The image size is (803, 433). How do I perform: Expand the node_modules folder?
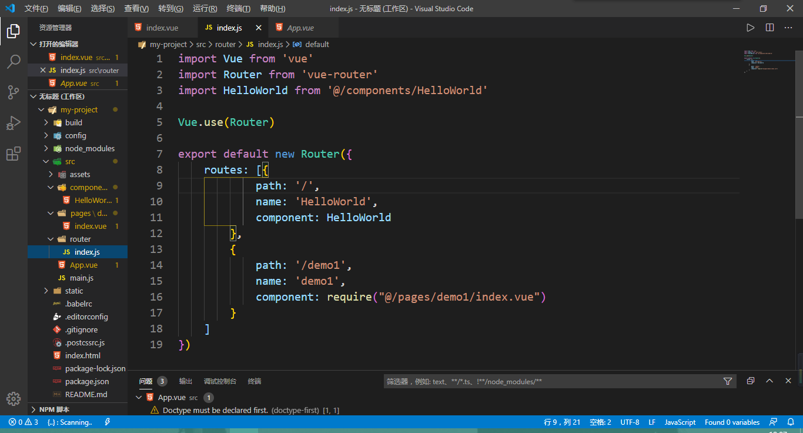pyautogui.click(x=46, y=148)
